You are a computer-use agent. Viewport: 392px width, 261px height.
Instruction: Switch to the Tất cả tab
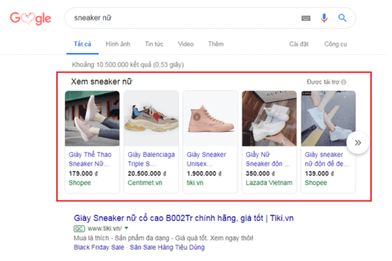coord(82,44)
